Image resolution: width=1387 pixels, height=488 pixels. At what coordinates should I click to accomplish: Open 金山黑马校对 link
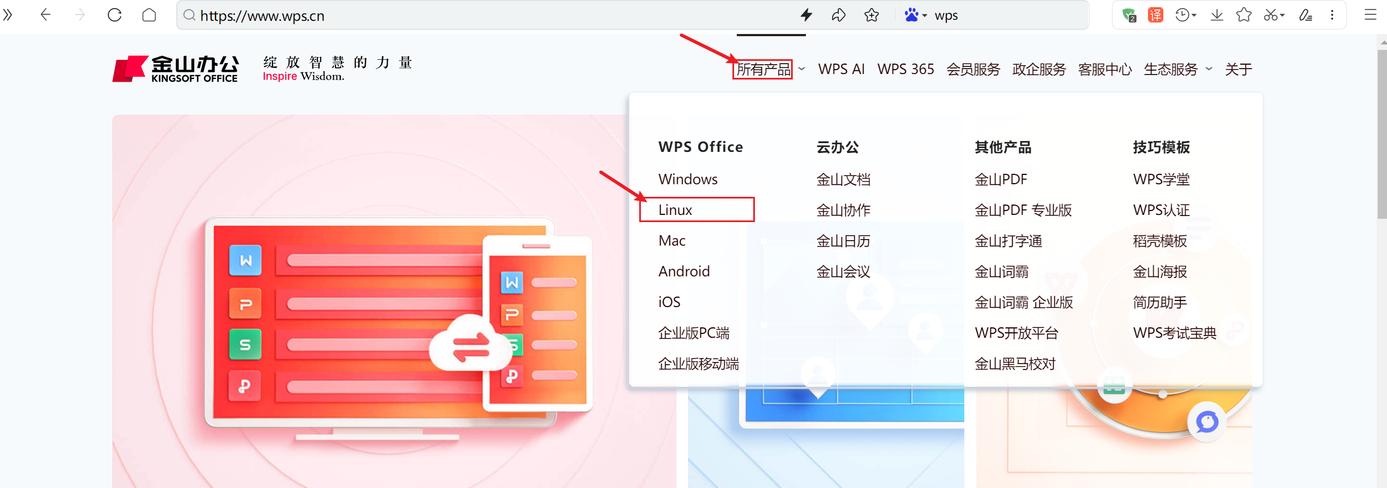pos(1015,364)
